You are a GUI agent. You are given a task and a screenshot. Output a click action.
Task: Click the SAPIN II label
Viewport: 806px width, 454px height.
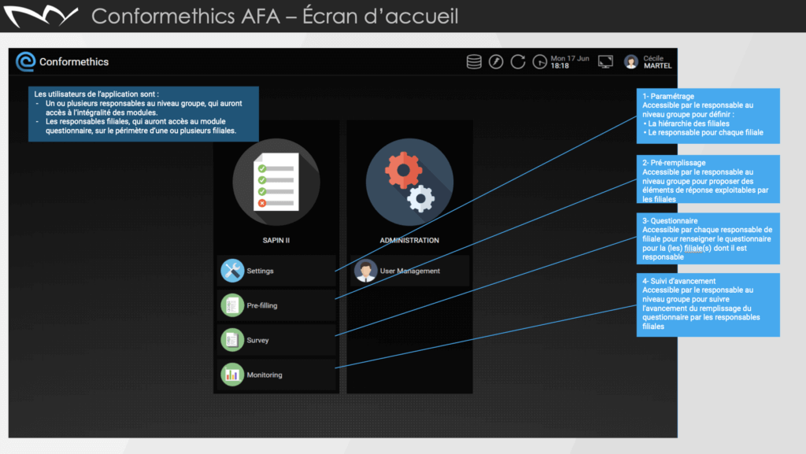(276, 240)
